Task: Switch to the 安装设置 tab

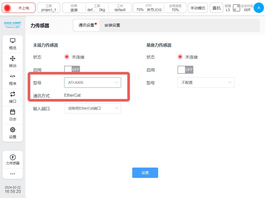Action: tap(112, 25)
